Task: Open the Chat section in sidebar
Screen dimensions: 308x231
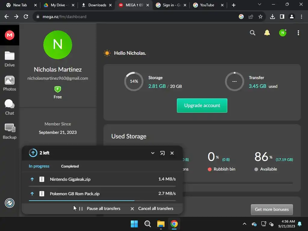Action: tap(9, 107)
